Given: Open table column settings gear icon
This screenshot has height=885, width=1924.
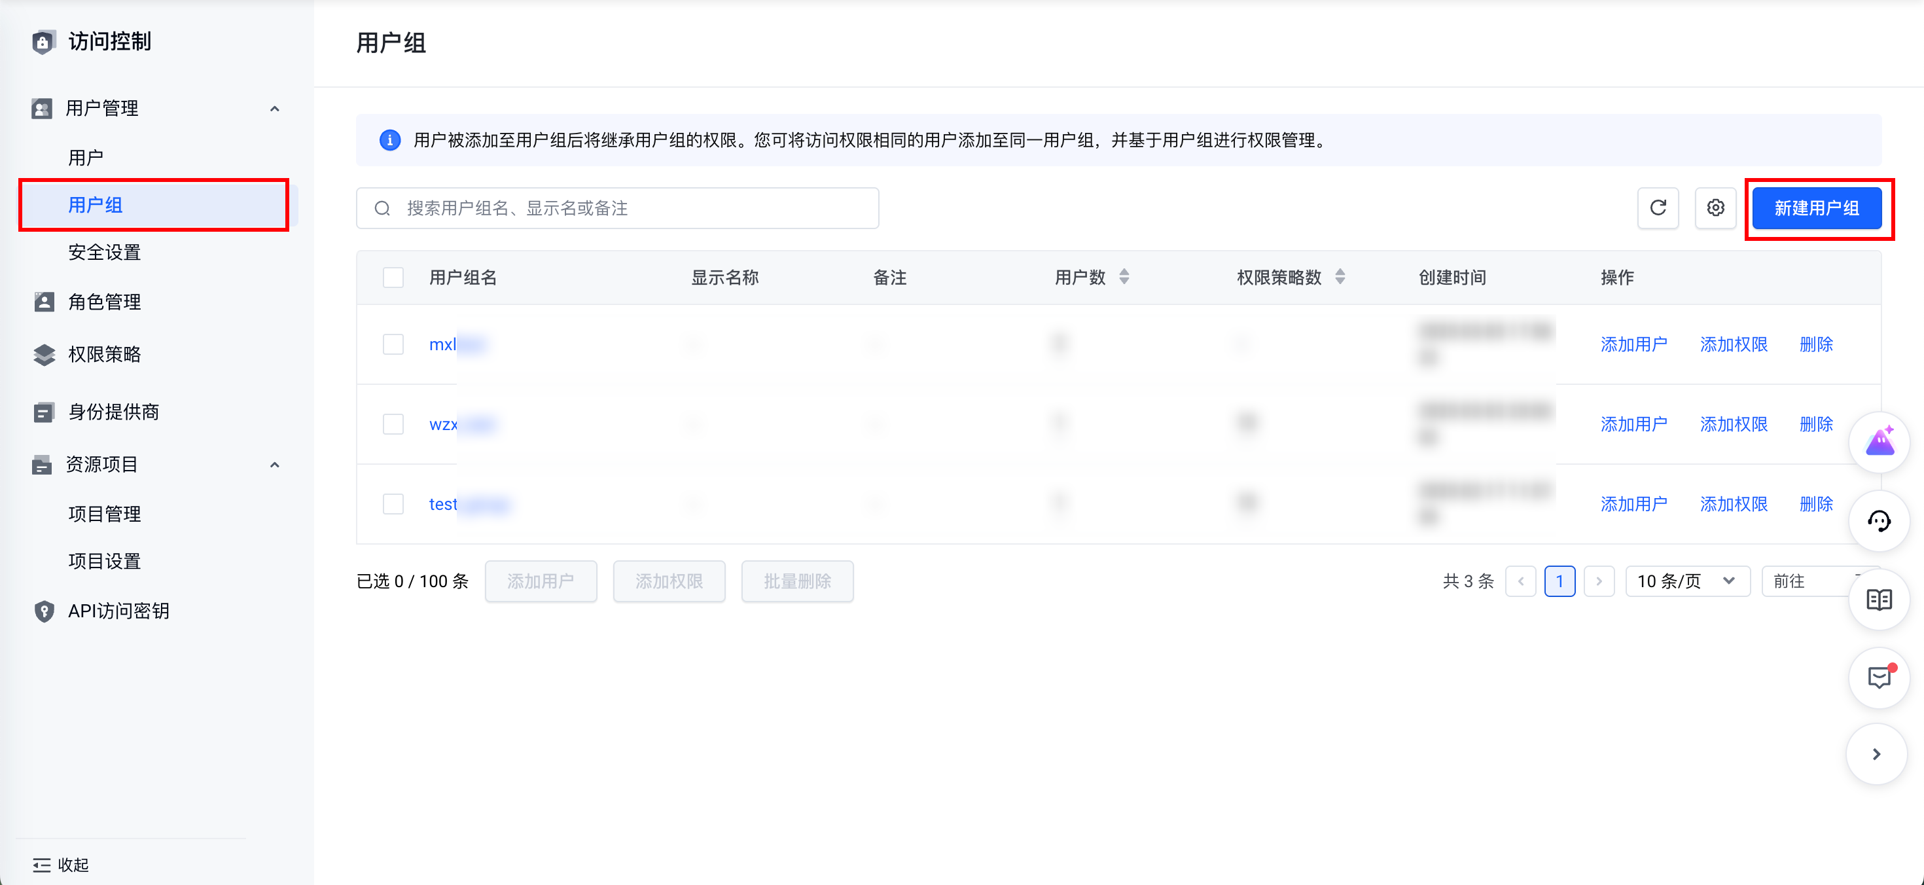Looking at the screenshot, I should click(1715, 208).
